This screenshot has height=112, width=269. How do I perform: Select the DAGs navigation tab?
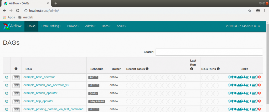32,26
